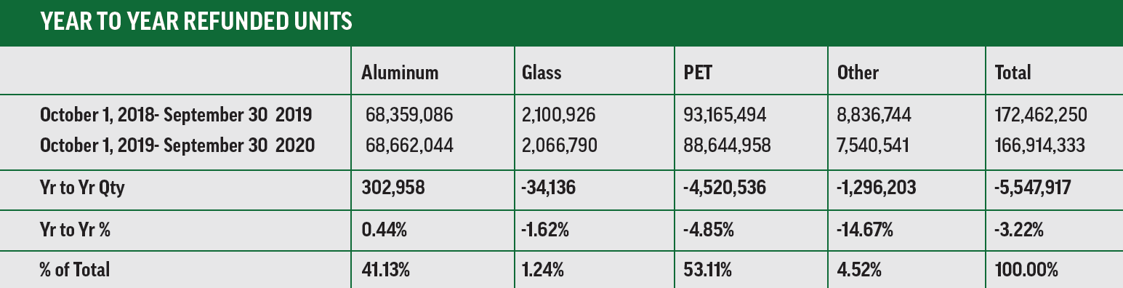
Task: Select the Aluminum column header
Action: (400, 72)
